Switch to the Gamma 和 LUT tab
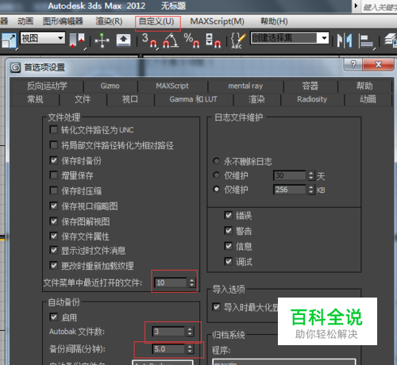Viewport: 397px width, 365px height. (x=193, y=99)
